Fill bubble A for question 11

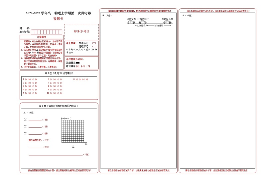tap(76, 79)
